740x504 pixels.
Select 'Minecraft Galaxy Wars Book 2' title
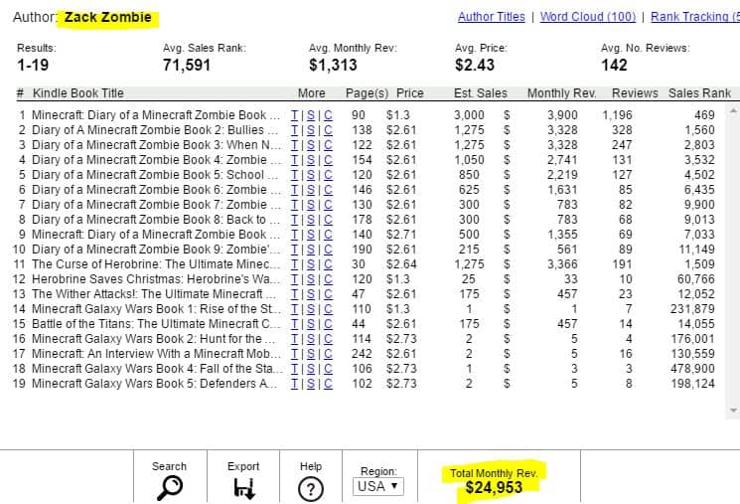coord(153,339)
